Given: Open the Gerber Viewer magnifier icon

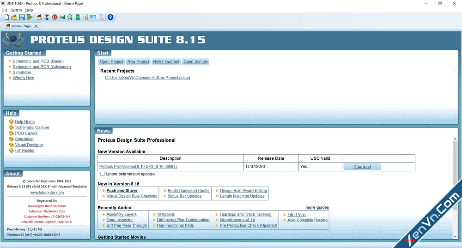Looking at the screenshot, I should point(70,17).
